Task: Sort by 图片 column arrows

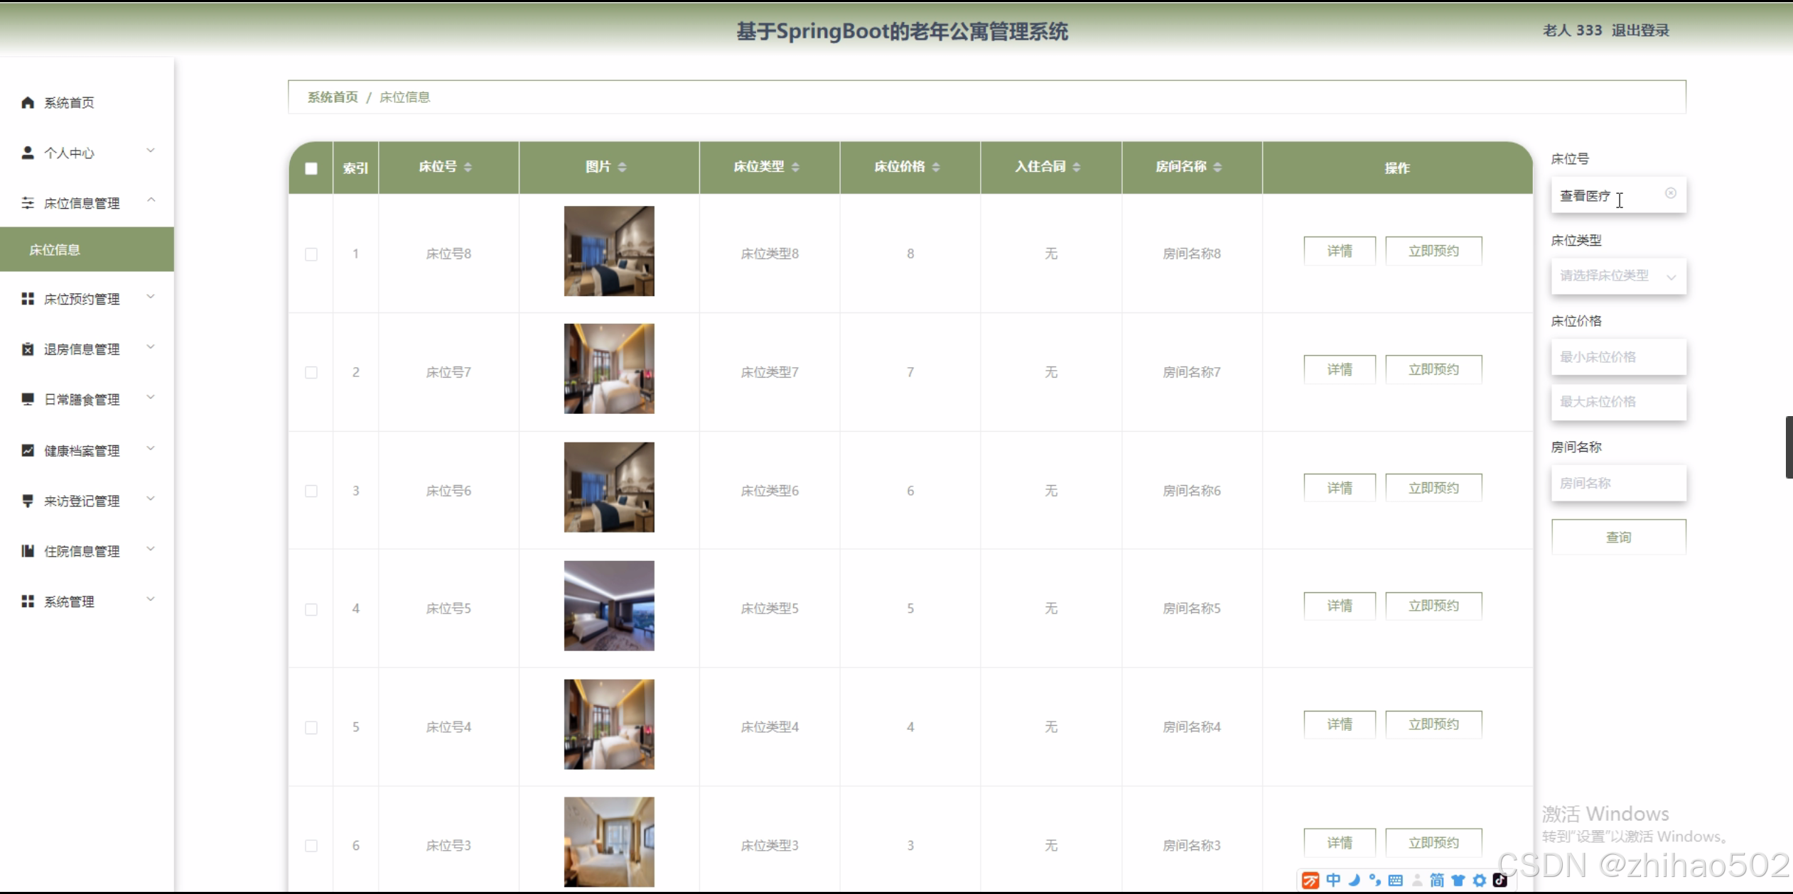Action: (622, 167)
